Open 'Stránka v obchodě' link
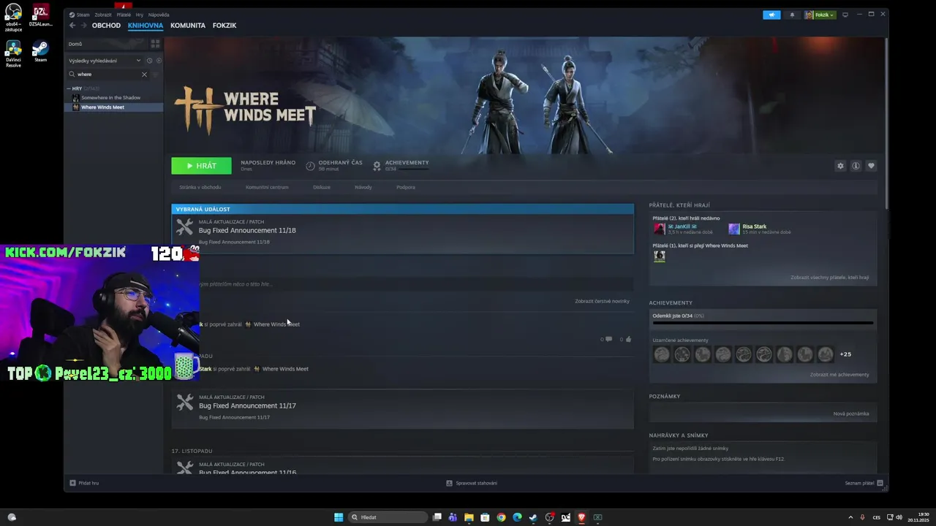The image size is (936, 526). click(200, 187)
